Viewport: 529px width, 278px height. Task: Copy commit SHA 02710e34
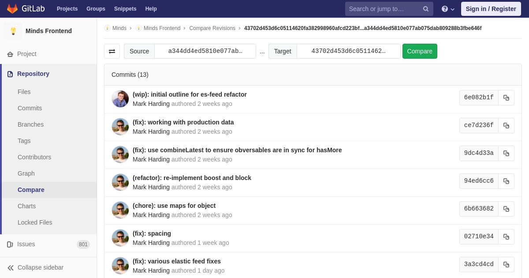point(506,237)
